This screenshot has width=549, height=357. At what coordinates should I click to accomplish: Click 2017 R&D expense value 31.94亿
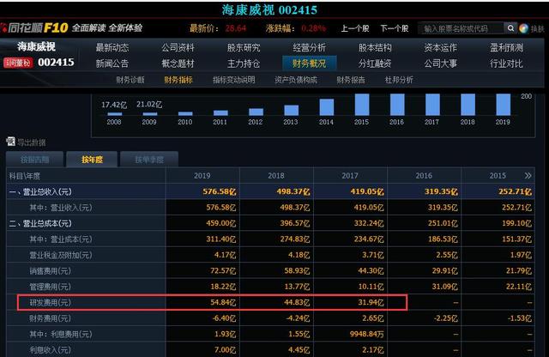[371, 302]
